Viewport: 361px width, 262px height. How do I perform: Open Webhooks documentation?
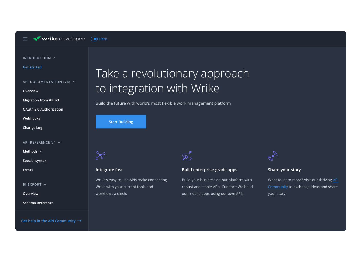point(32,118)
